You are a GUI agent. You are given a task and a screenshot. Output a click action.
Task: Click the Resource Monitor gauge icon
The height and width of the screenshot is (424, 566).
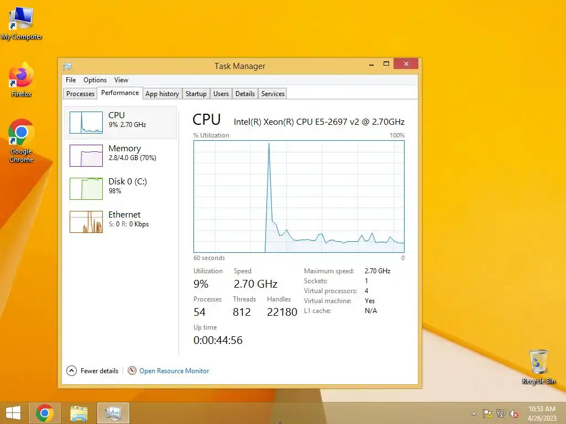[132, 370]
